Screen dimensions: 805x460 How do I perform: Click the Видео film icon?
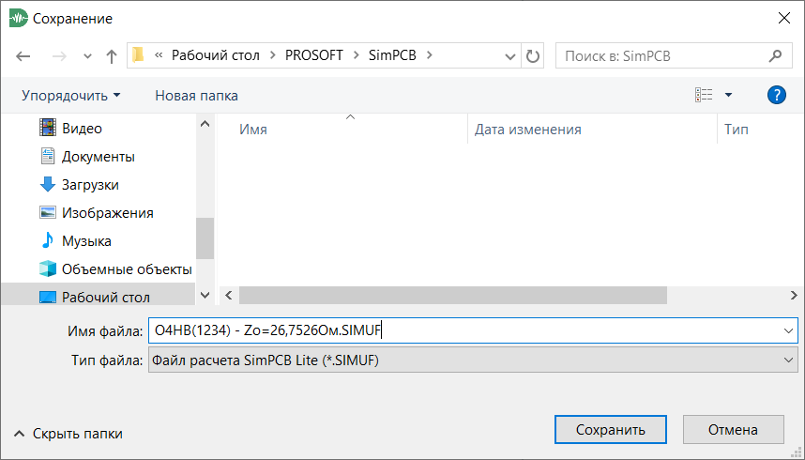(48, 128)
